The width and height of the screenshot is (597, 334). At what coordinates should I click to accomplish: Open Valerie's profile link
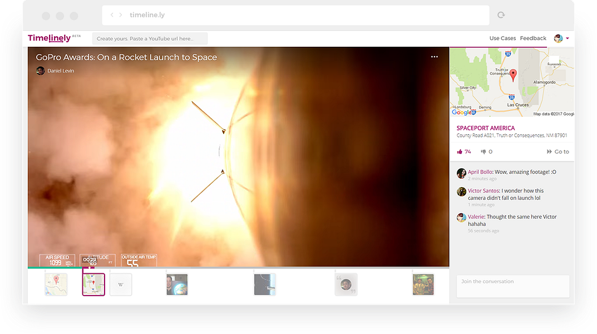476,217
